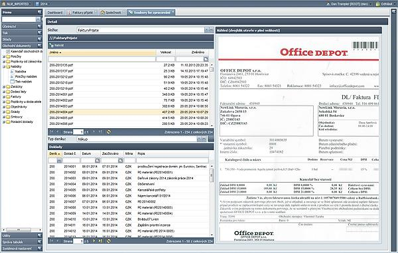This screenshot has width=398, height=253.
Task: Select document row 2014004 Občerstvení
Action: pos(128,184)
